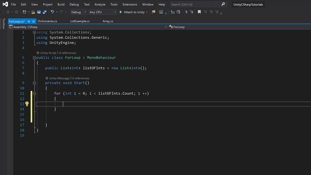Click the MonoBehaviour type name

coord(102,57)
